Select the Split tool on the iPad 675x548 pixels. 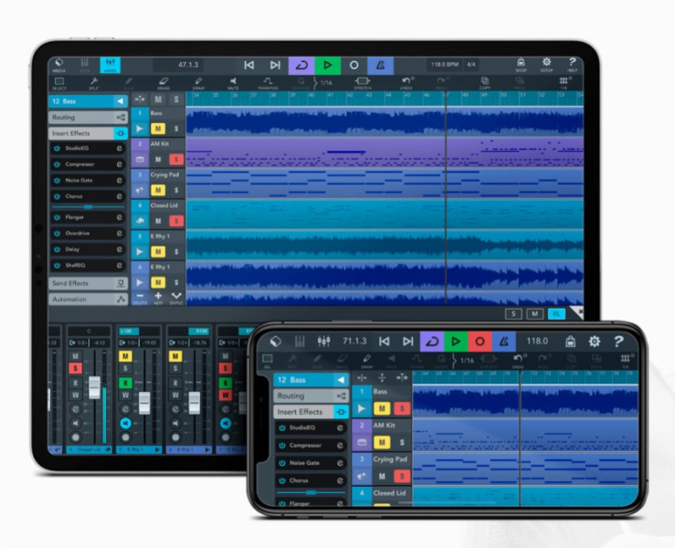94,82
